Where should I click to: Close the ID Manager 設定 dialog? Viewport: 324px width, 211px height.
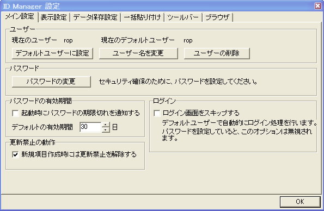[x=318, y=6]
